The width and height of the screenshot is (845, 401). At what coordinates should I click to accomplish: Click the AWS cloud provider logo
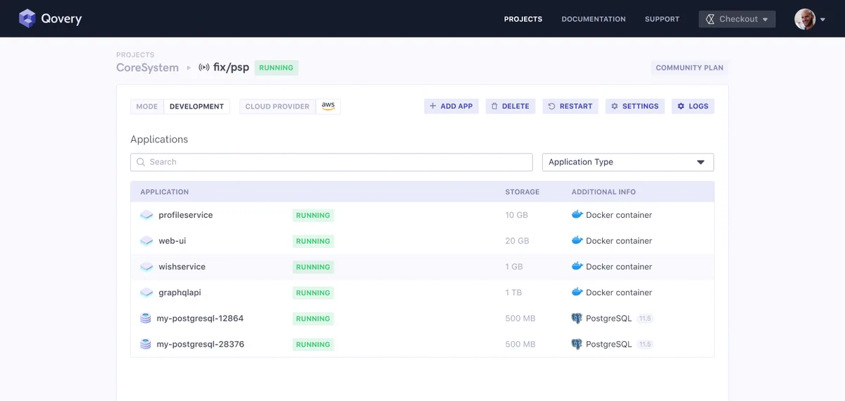tap(328, 106)
